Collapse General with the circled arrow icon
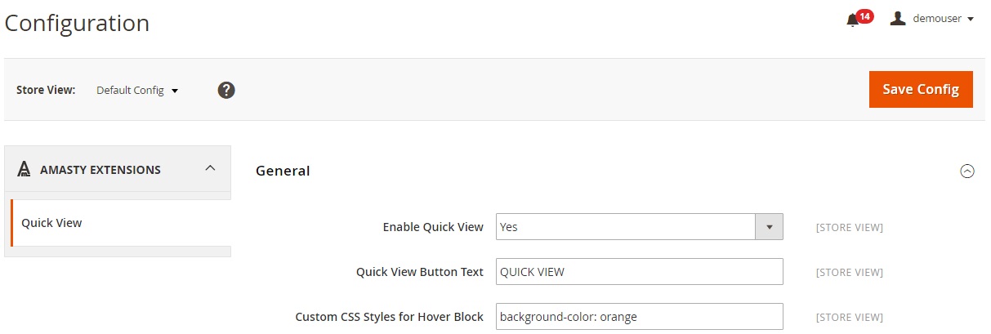The width and height of the screenshot is (991, 334). tap(967, 171)
